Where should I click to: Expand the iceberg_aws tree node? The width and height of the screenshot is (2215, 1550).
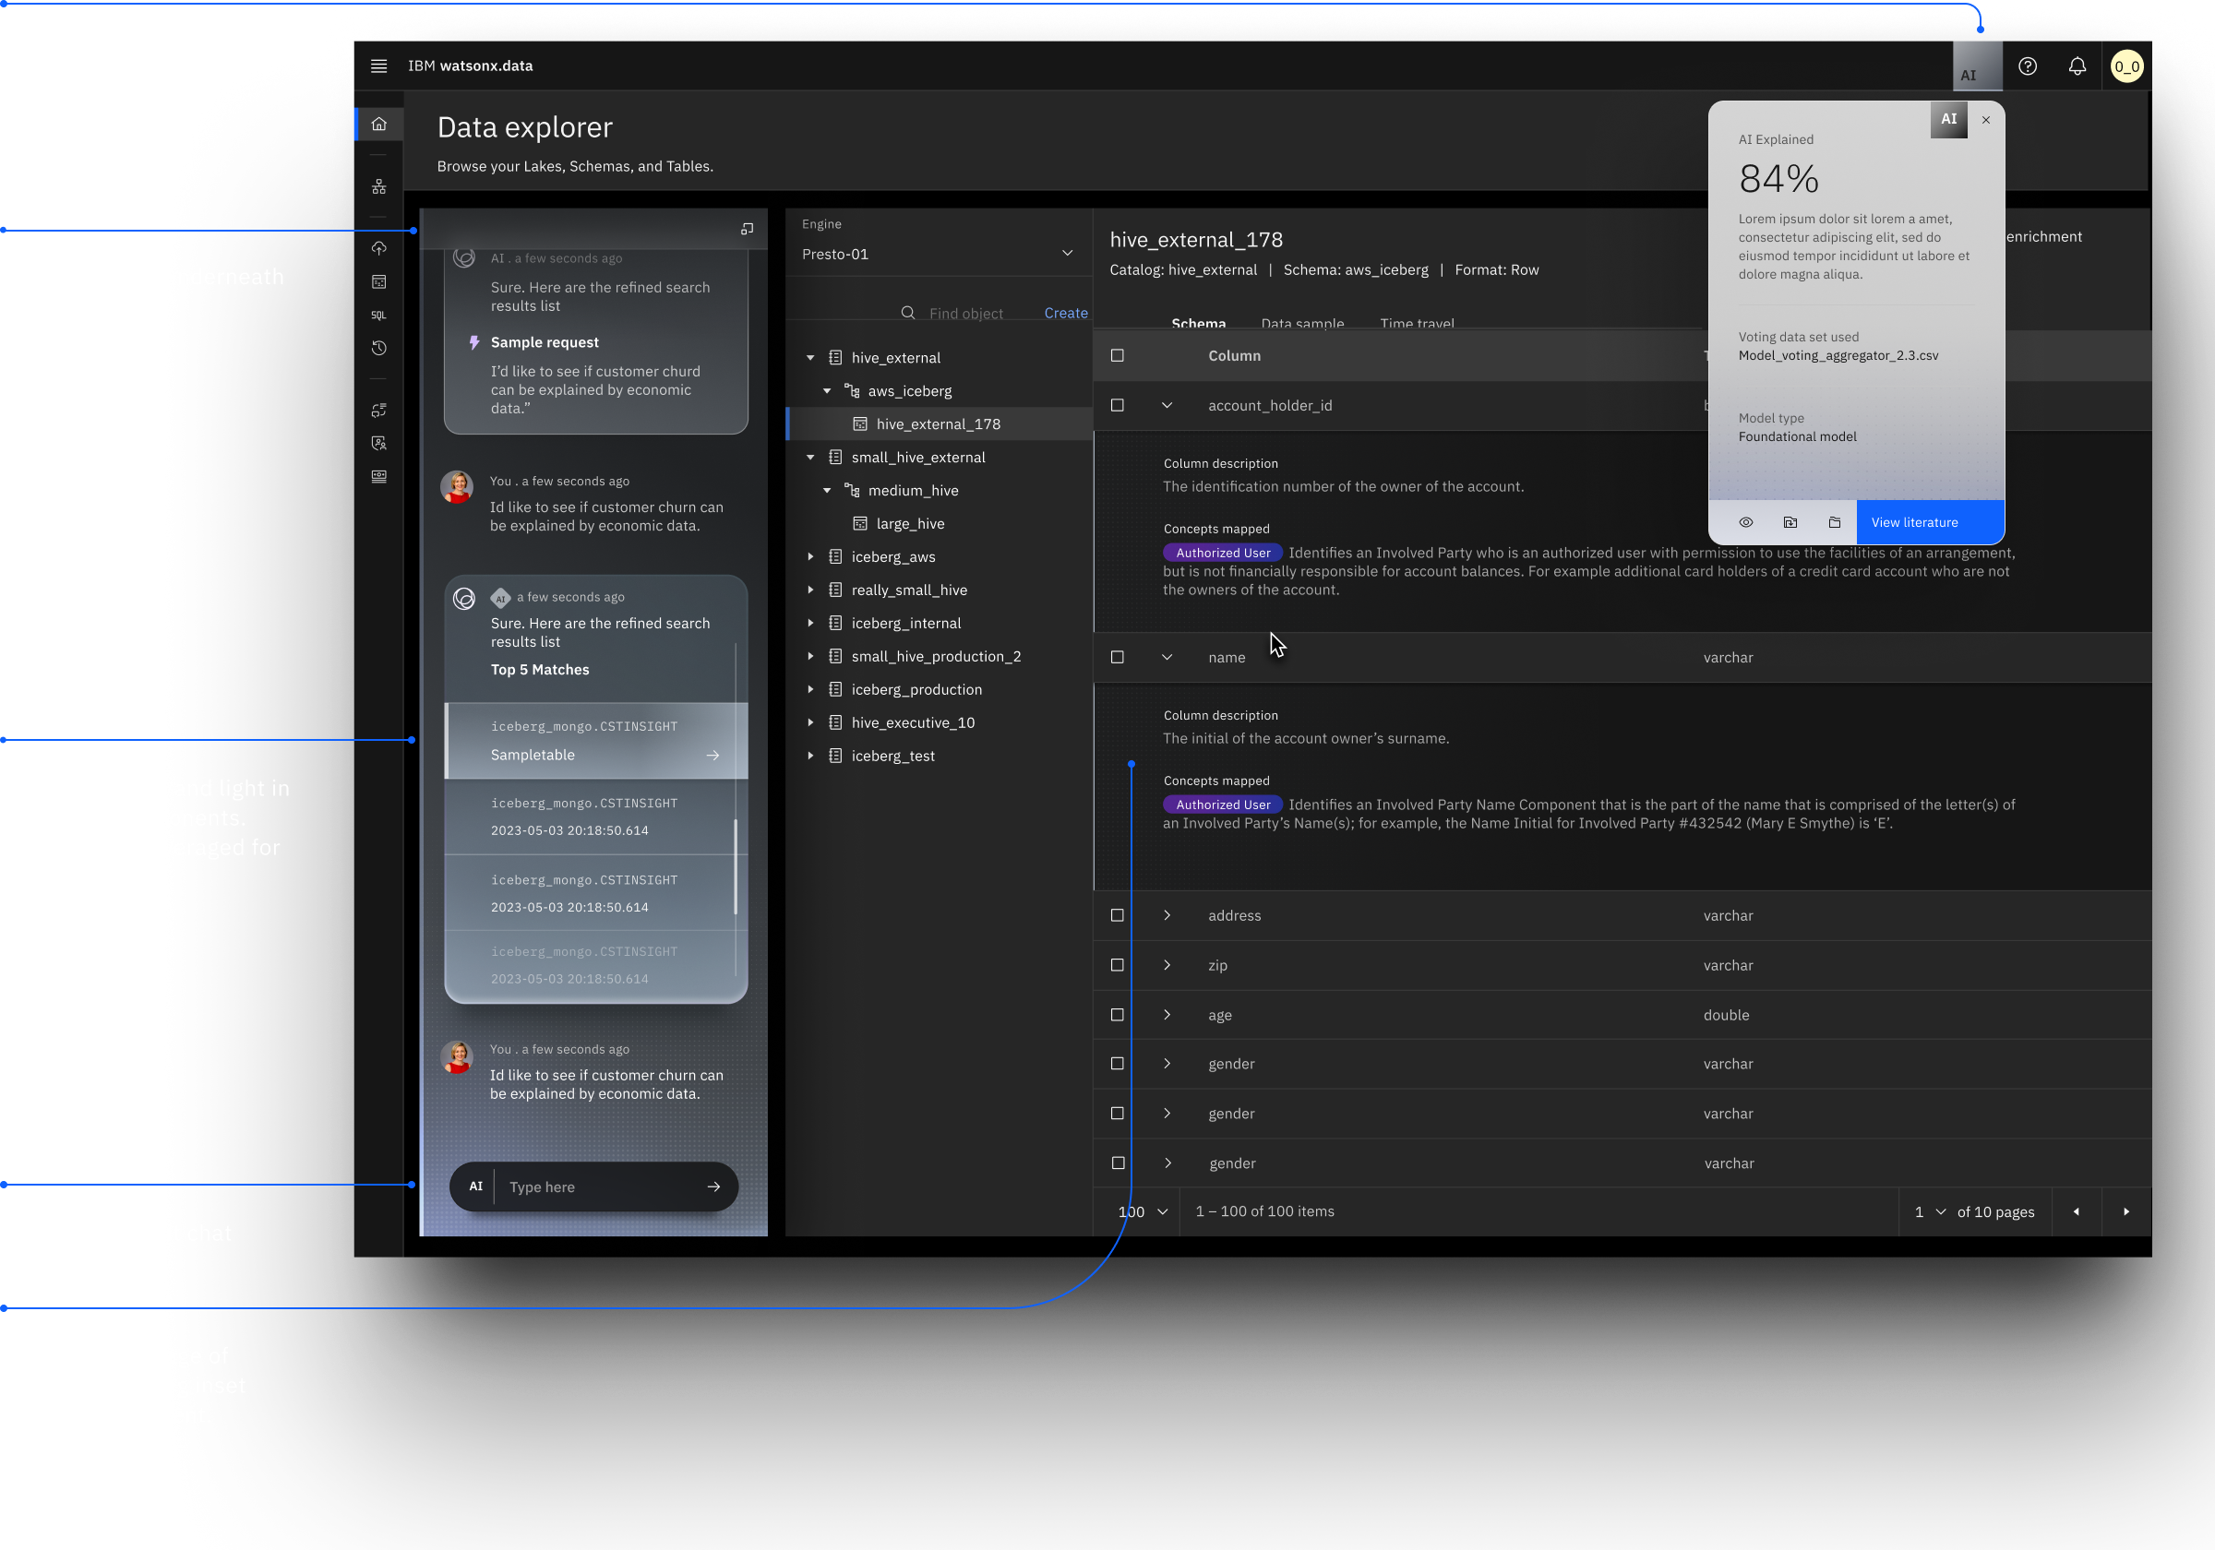tap(810, 556)
